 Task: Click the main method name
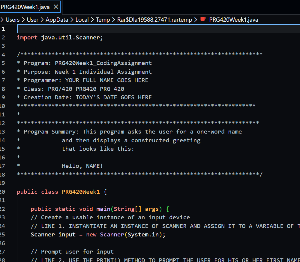(x=103, y=209)
